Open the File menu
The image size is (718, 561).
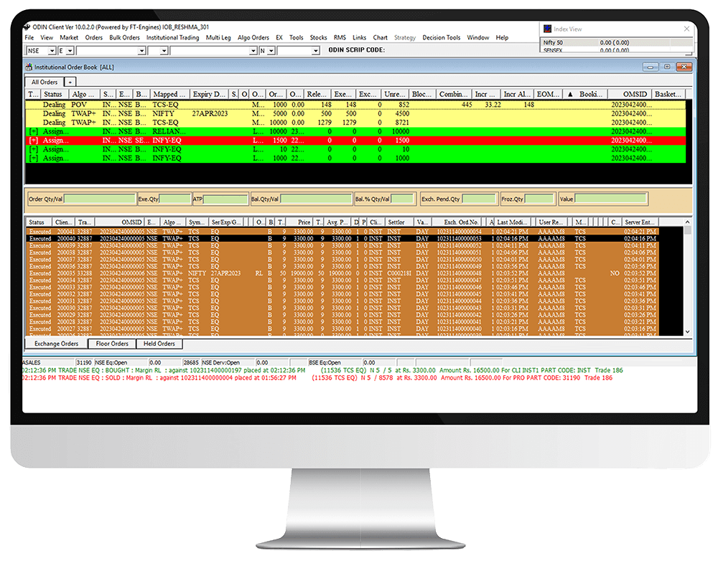(x=29, y=37)
